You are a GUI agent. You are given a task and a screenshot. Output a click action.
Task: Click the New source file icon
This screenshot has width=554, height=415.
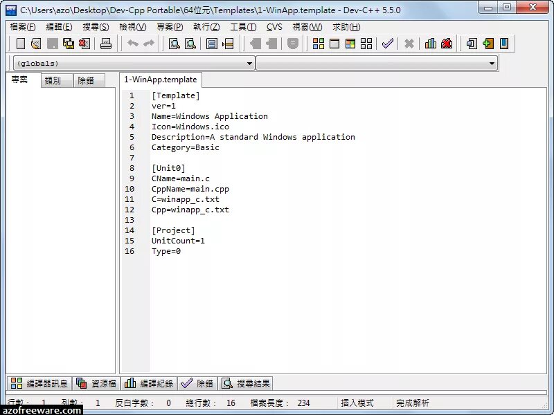[21, 44]
